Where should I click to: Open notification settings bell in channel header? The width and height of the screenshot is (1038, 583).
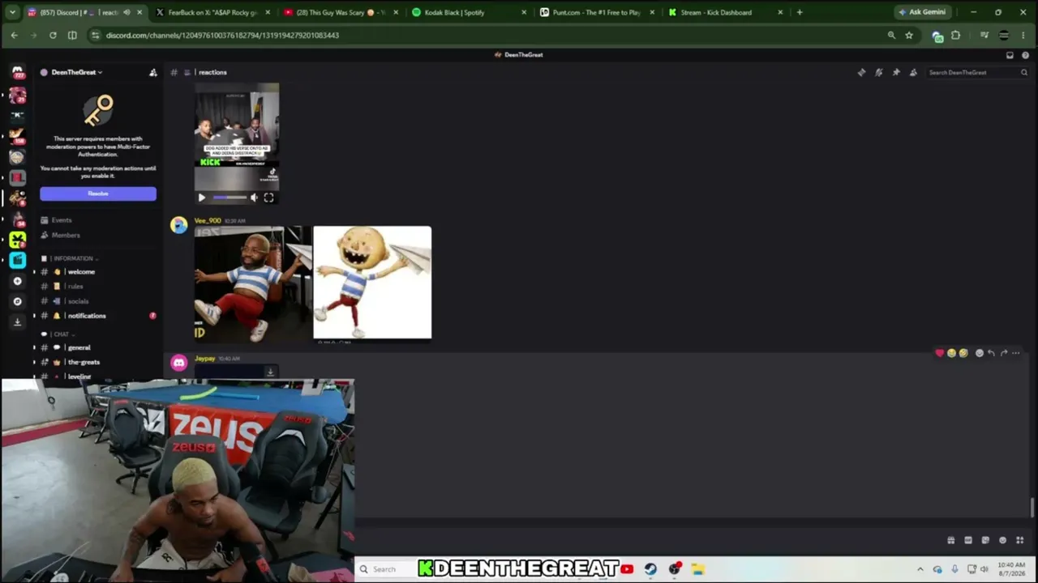pos(878,72)
